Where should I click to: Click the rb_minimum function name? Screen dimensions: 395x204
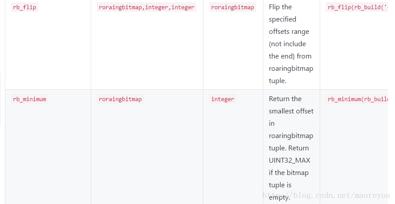(30, 99)
